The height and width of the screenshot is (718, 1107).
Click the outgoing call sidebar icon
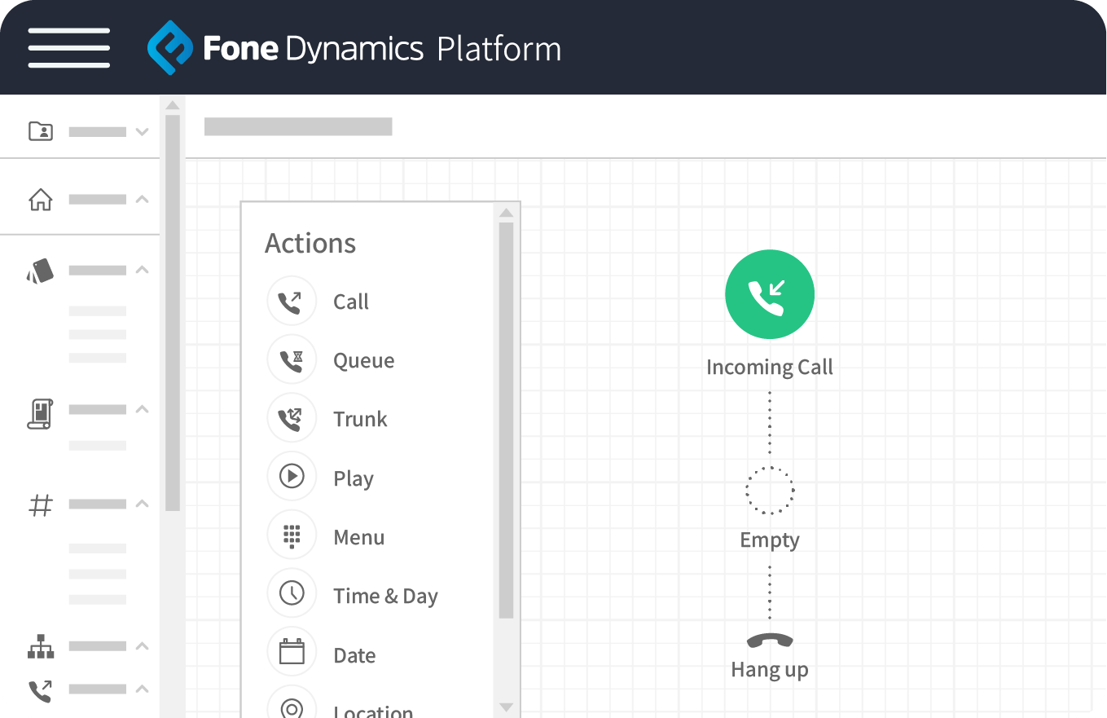click(40, 689)
